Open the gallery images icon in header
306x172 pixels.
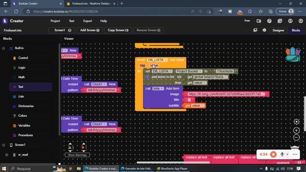tap(280, 21)
